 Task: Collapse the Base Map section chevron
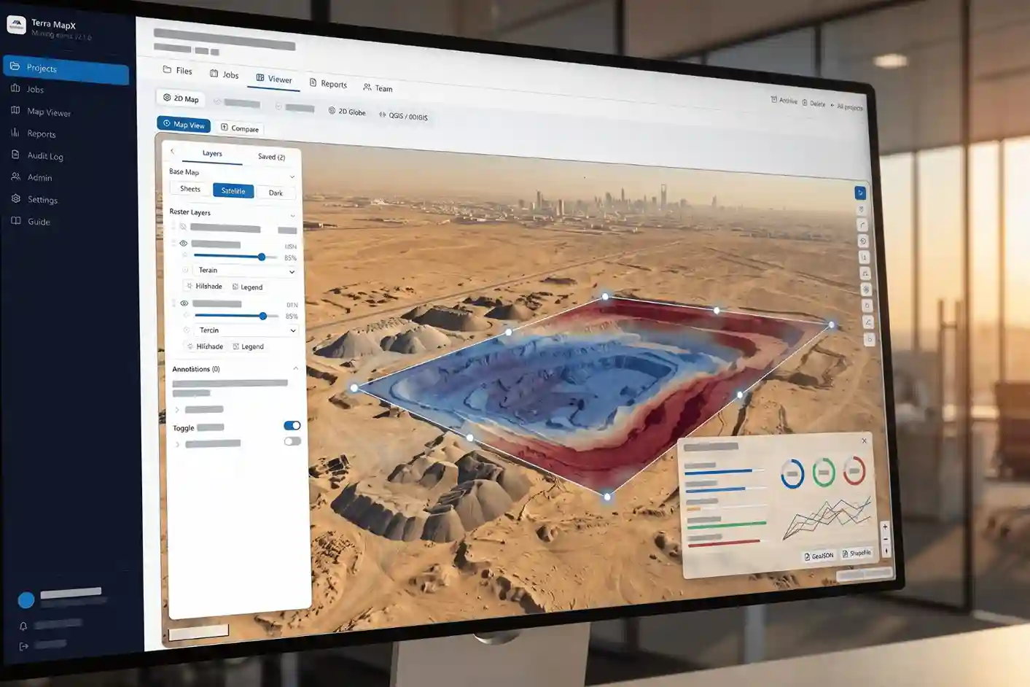[292, 176]
